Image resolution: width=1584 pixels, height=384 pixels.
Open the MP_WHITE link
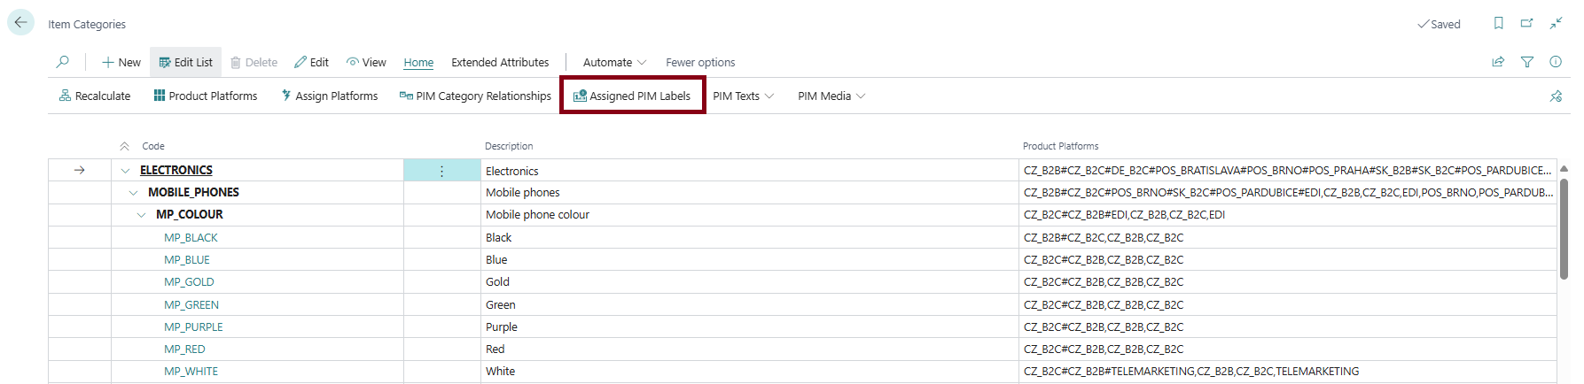(191, 372)
